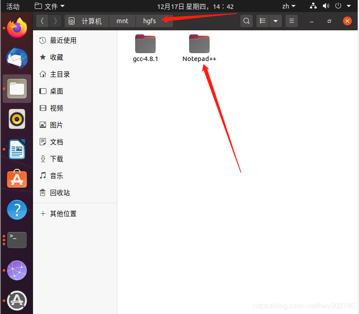
Task: Open the clock and calendar in top bar
Action: coord(195,6)
